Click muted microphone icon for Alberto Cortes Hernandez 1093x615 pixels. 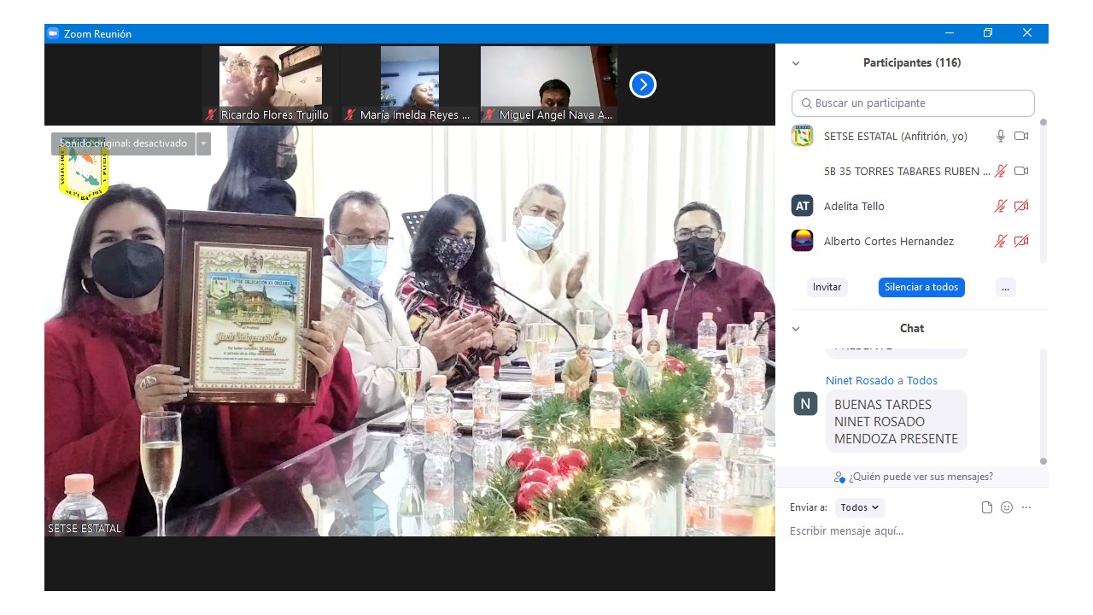tap(1001, 241)
